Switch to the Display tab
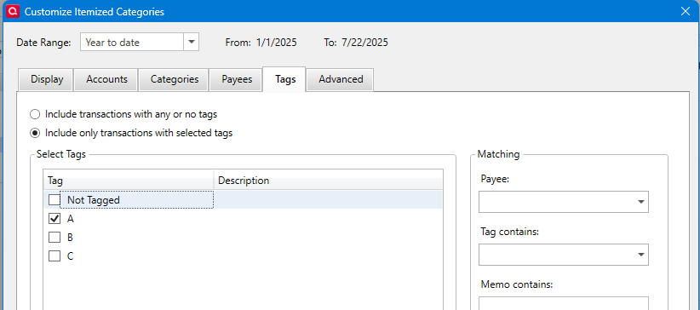 click(47, 79)
